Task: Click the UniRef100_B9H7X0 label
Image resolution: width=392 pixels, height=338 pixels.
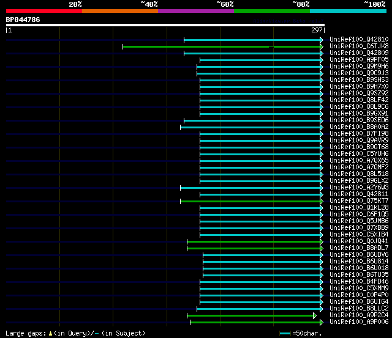Action: 359,87
